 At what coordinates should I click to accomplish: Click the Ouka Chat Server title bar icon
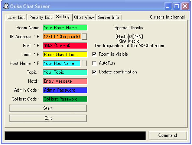pyautogui.click(x=6, y=6)
